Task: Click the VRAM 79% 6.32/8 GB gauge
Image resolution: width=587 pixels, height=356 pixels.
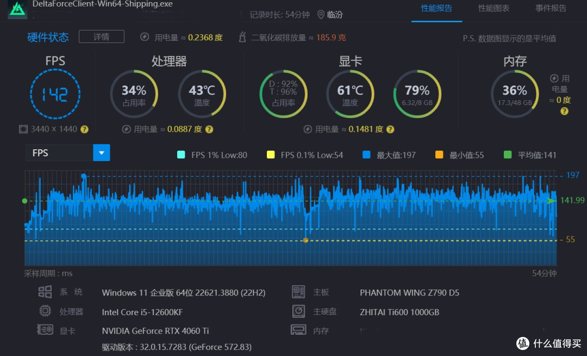Action: click(417, 94)
